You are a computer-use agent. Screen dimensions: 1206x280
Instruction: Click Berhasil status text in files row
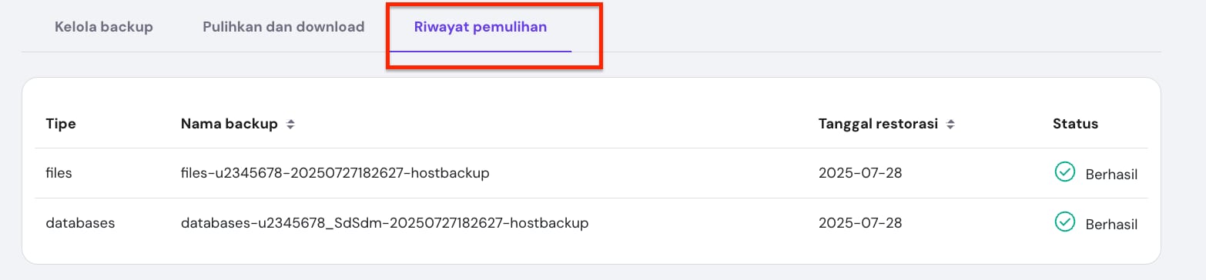click(1111, 175)
